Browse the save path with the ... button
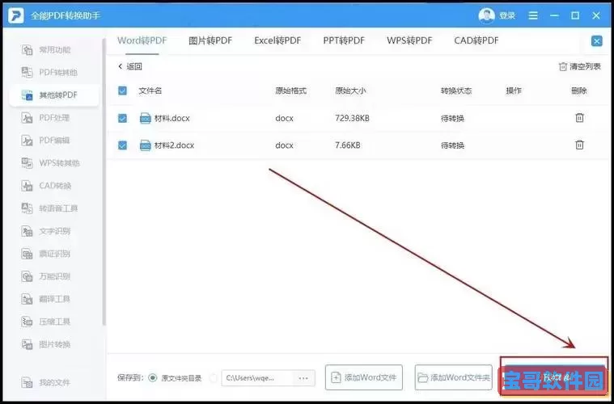Screen dimensions: 614x404 coord(303,378)
